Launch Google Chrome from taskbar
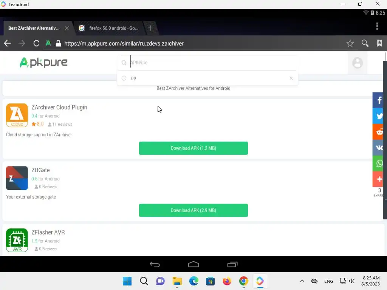 (x=244, y=281)
